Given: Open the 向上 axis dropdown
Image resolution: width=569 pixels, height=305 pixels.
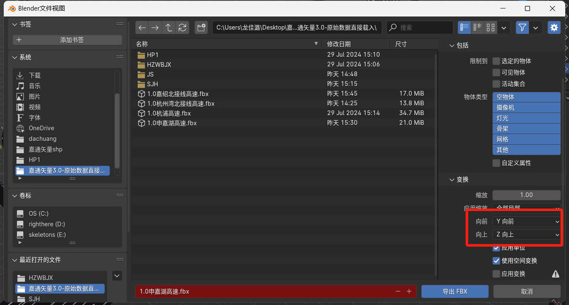Looking at the screenshot, I should point(526,234).
